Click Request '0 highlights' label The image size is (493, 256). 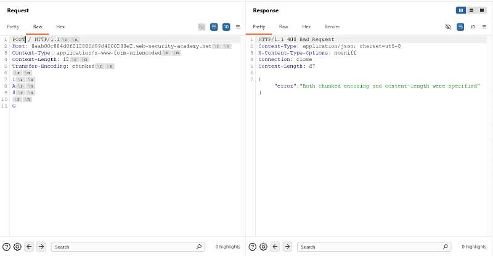(x=227, y=247)
